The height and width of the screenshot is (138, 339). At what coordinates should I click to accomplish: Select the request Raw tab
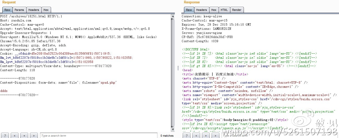pos(7,10)
